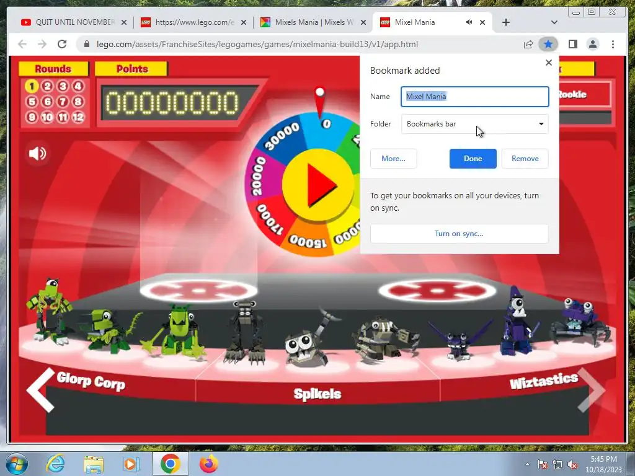Click the blue bookmark star icon
Viewport: 635px width, 476px height.
[x=548, y=44]
